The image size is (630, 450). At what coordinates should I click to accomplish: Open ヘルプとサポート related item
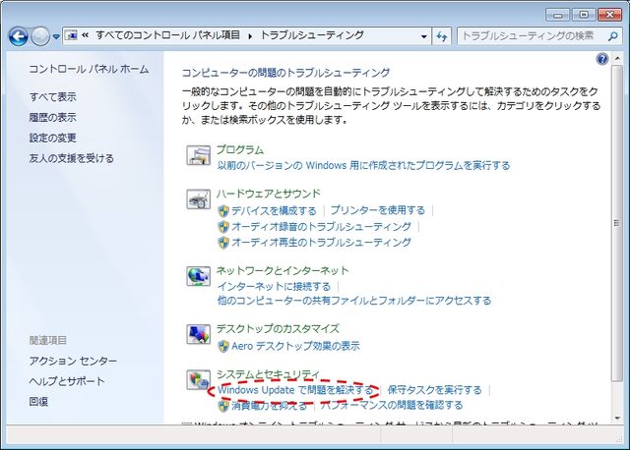click(x=67, y=381)
